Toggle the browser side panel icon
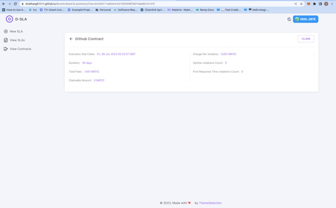Screen dimensions: 336x208 coord(320,4)
